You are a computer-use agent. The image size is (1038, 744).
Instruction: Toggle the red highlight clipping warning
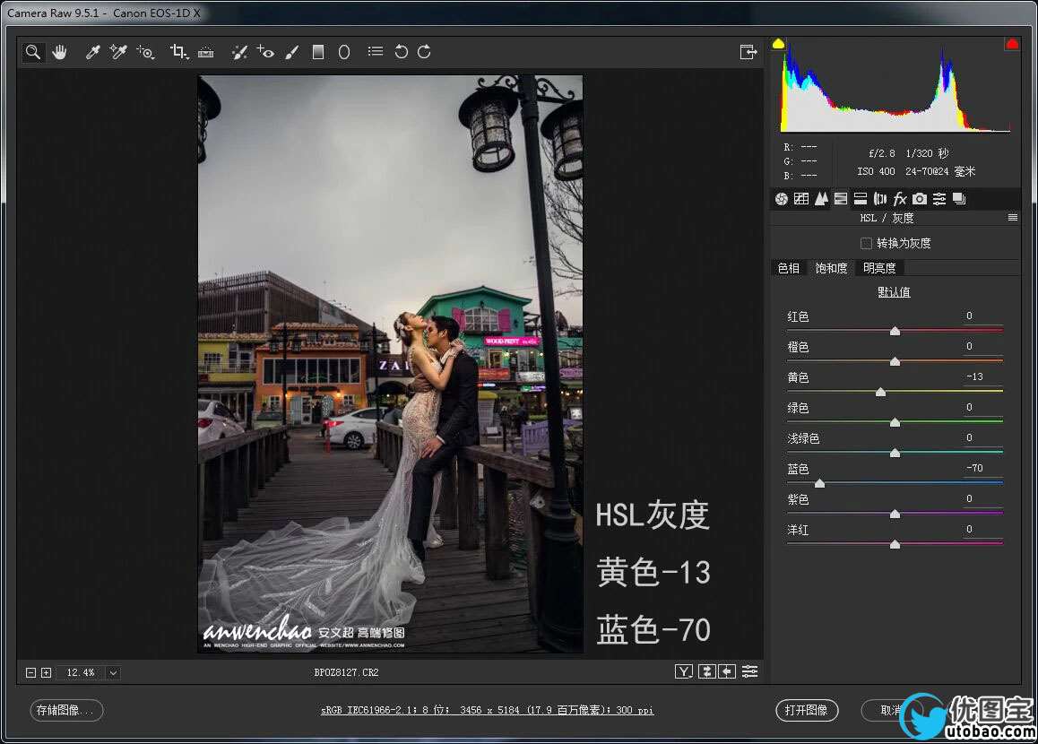click(x=1012, y=43)
